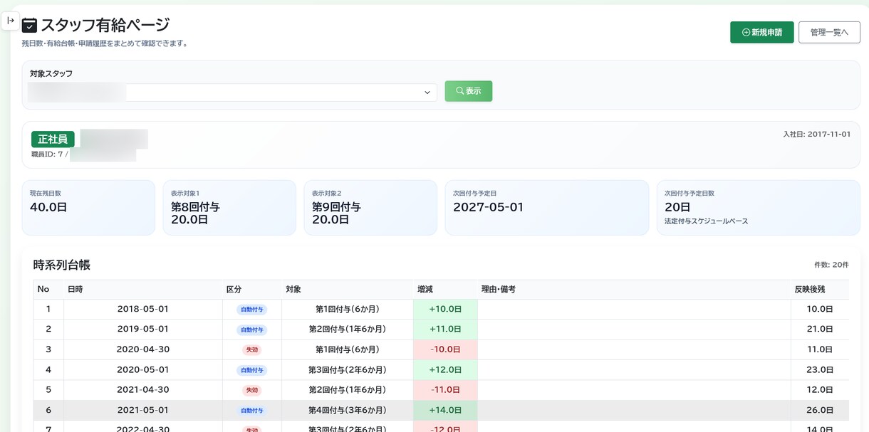Image resolution: width=869 pixels, height=432 pixels.
Task: Click the date 2020-05-01 cell
Action: tap(143, 369)
